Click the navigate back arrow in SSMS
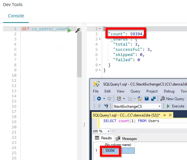This screenshot has height=160, width=187. (99, 99)
